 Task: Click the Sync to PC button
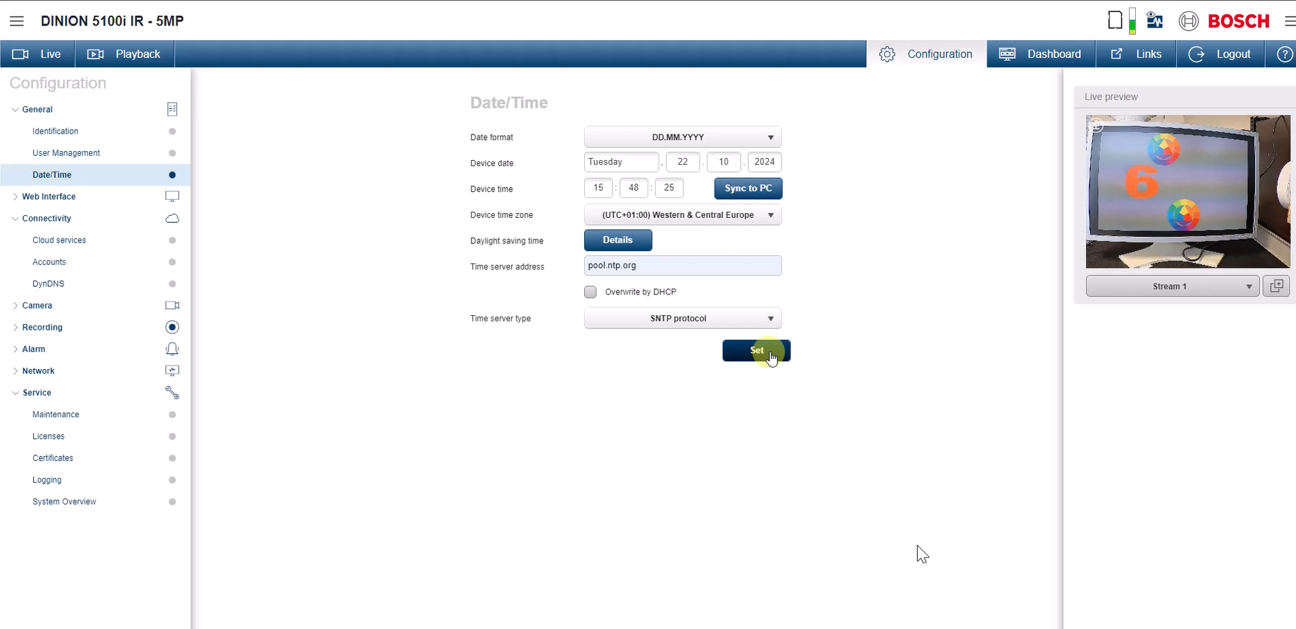[x=748, y=188]
